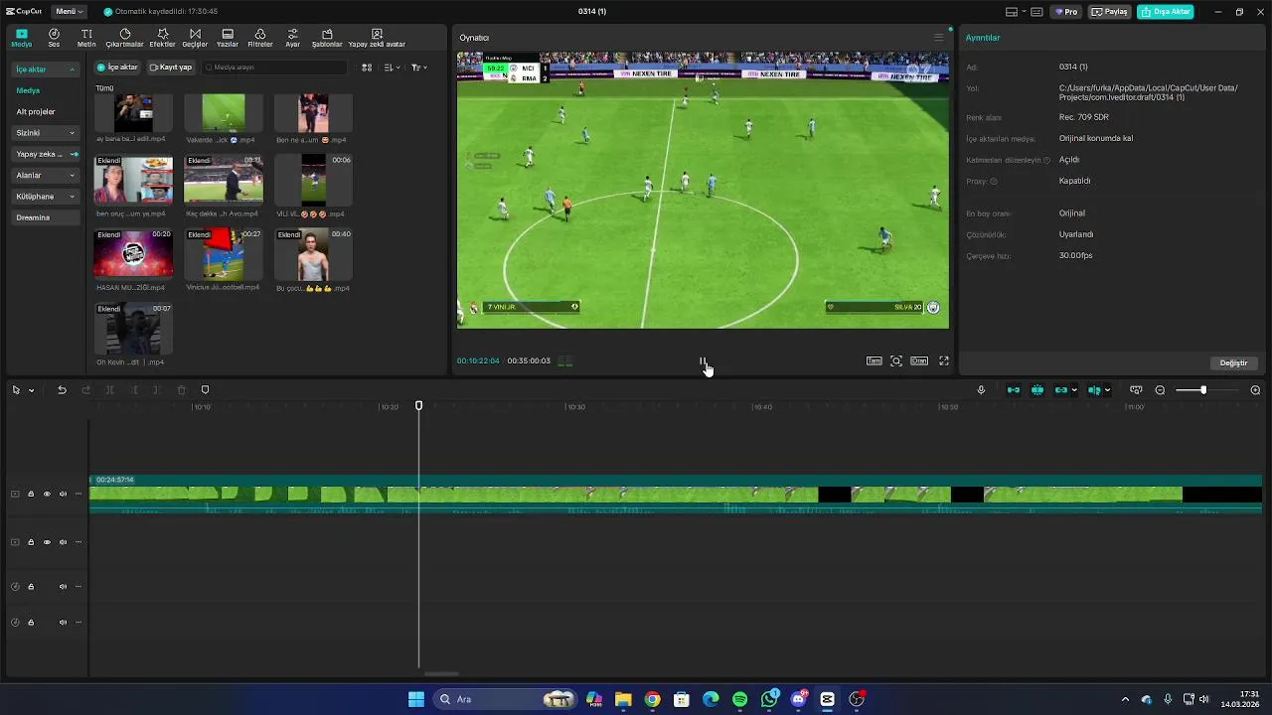Select the Vinicius football .mp4 thumbnail
This screenshot has height=715, width=1272.
tap(224, 254)
